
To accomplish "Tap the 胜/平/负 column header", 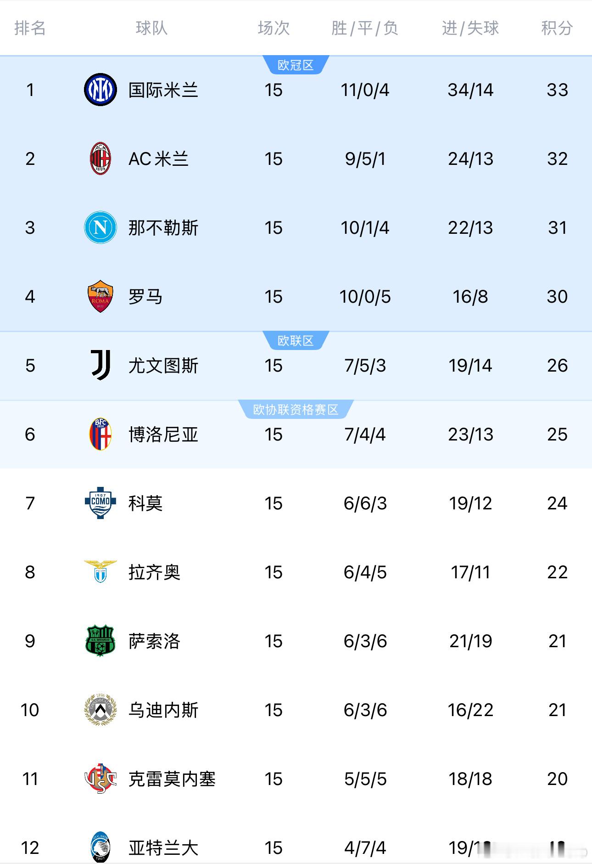I will (x=365, y=28).
